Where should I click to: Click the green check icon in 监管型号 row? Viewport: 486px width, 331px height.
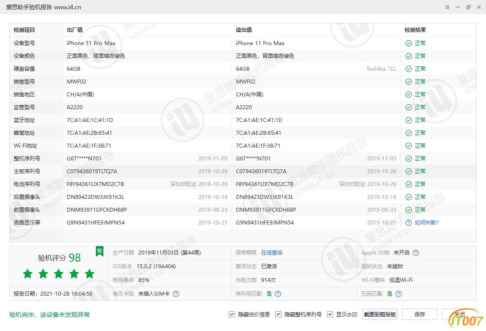[409, 107]
